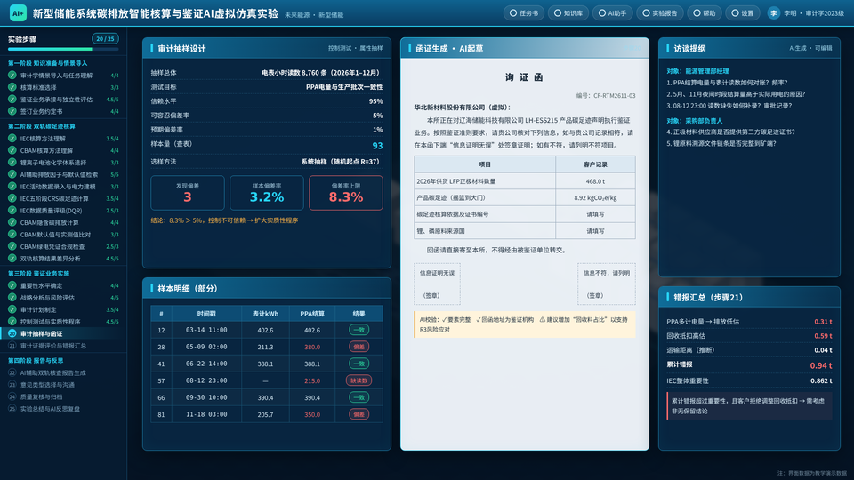854x480 pixels.
Task: Go to step 22 AI辅助双轨核查报告生成
Action: coord(63,372)
